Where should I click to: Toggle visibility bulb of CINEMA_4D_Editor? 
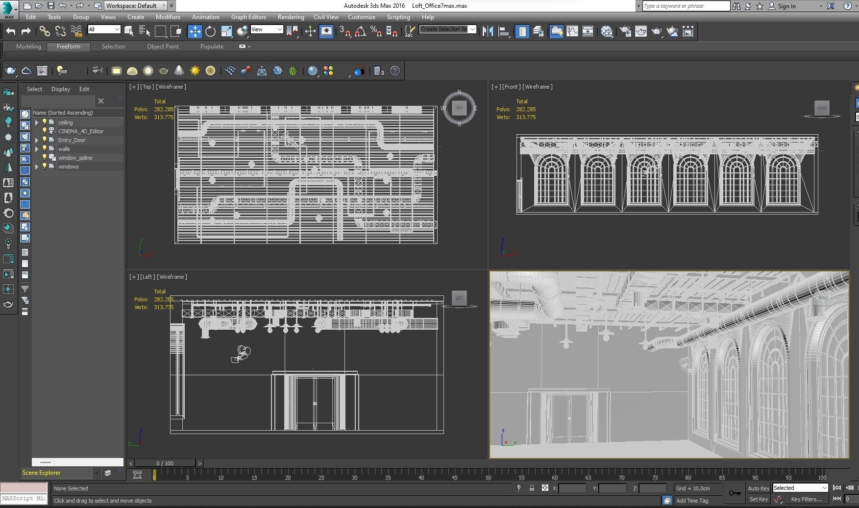click(x=44, y=131)
